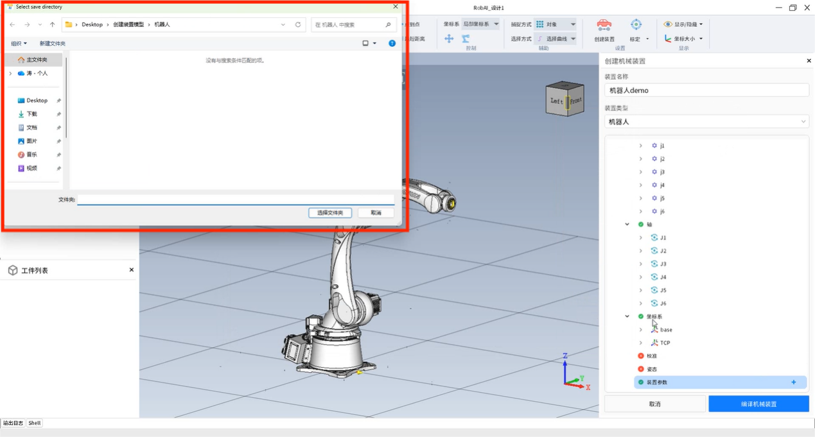Click 新建文件夹 in the dialog toolbar
815x437 pixels.
53,44
